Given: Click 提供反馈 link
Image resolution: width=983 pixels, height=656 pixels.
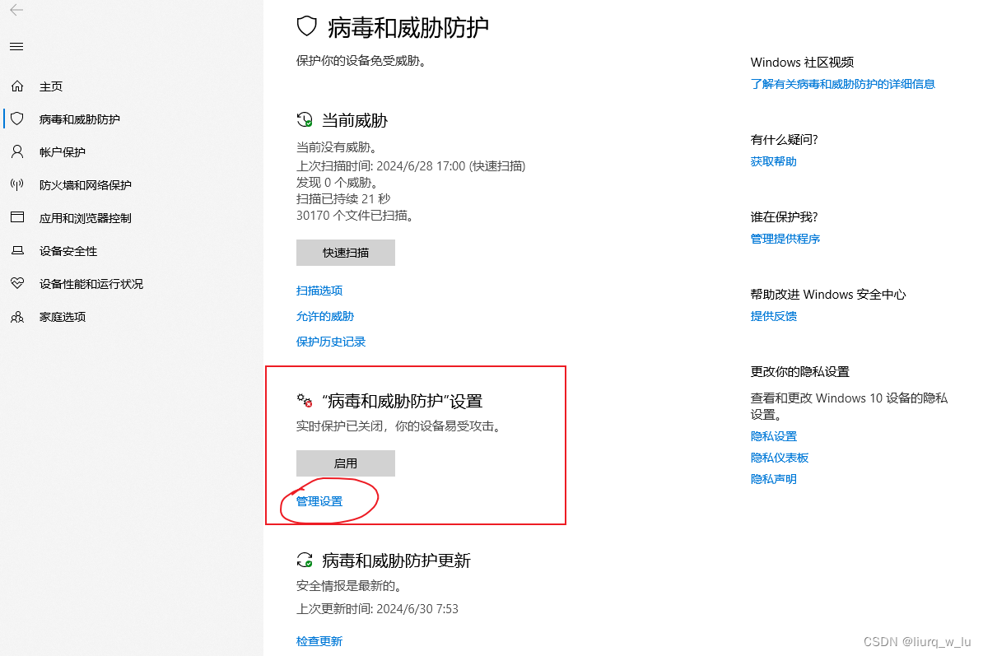Looking at the screenshot, I should tap(773, 316).
